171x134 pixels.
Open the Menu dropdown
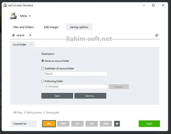click(x=25, y=16)
